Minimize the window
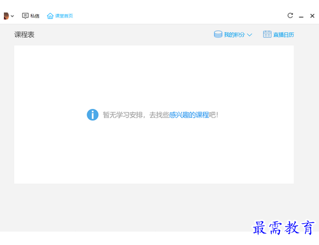Viewport: 319px width, 245px height. click(301, 17)
